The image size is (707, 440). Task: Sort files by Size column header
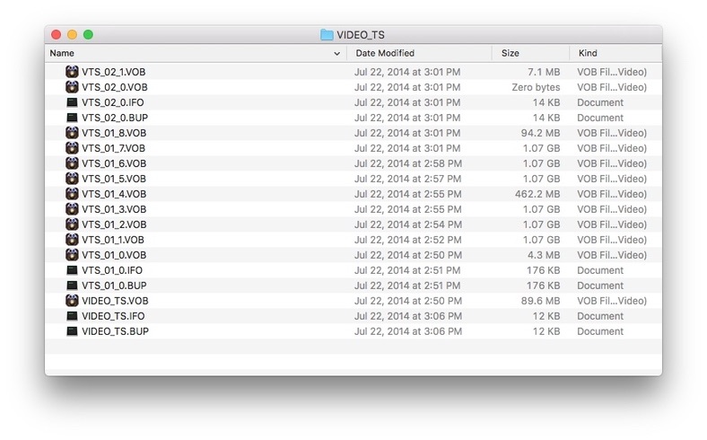pos(530,53)
